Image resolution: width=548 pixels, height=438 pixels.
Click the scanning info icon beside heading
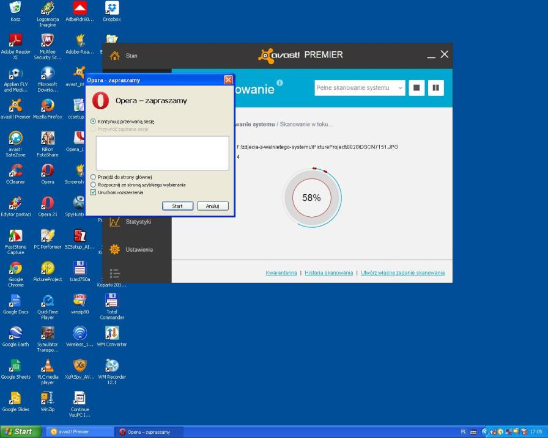pyautogui.click(x=280, y=82)
